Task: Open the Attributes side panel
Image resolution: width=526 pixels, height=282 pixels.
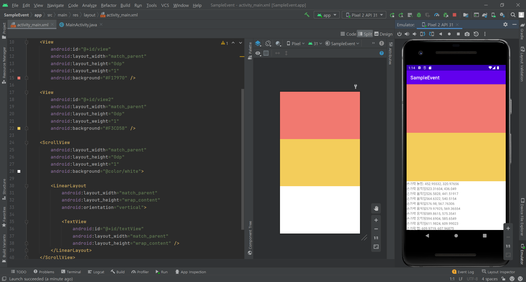Action: point(391,53)
